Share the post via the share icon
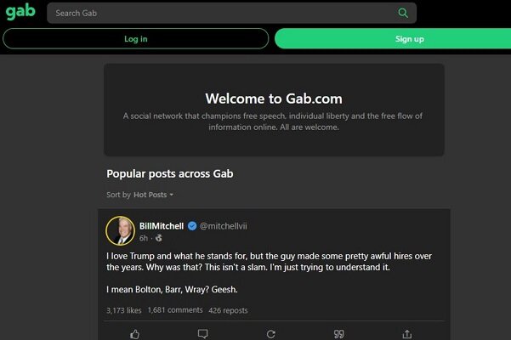 pyautogui.click(x=406, y=333)
